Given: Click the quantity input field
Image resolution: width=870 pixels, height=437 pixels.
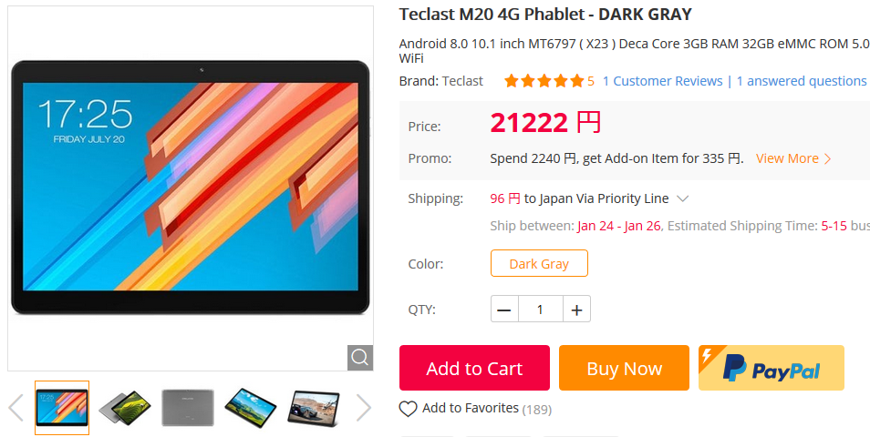Looking at the screenshot, I should pos(541,309).
